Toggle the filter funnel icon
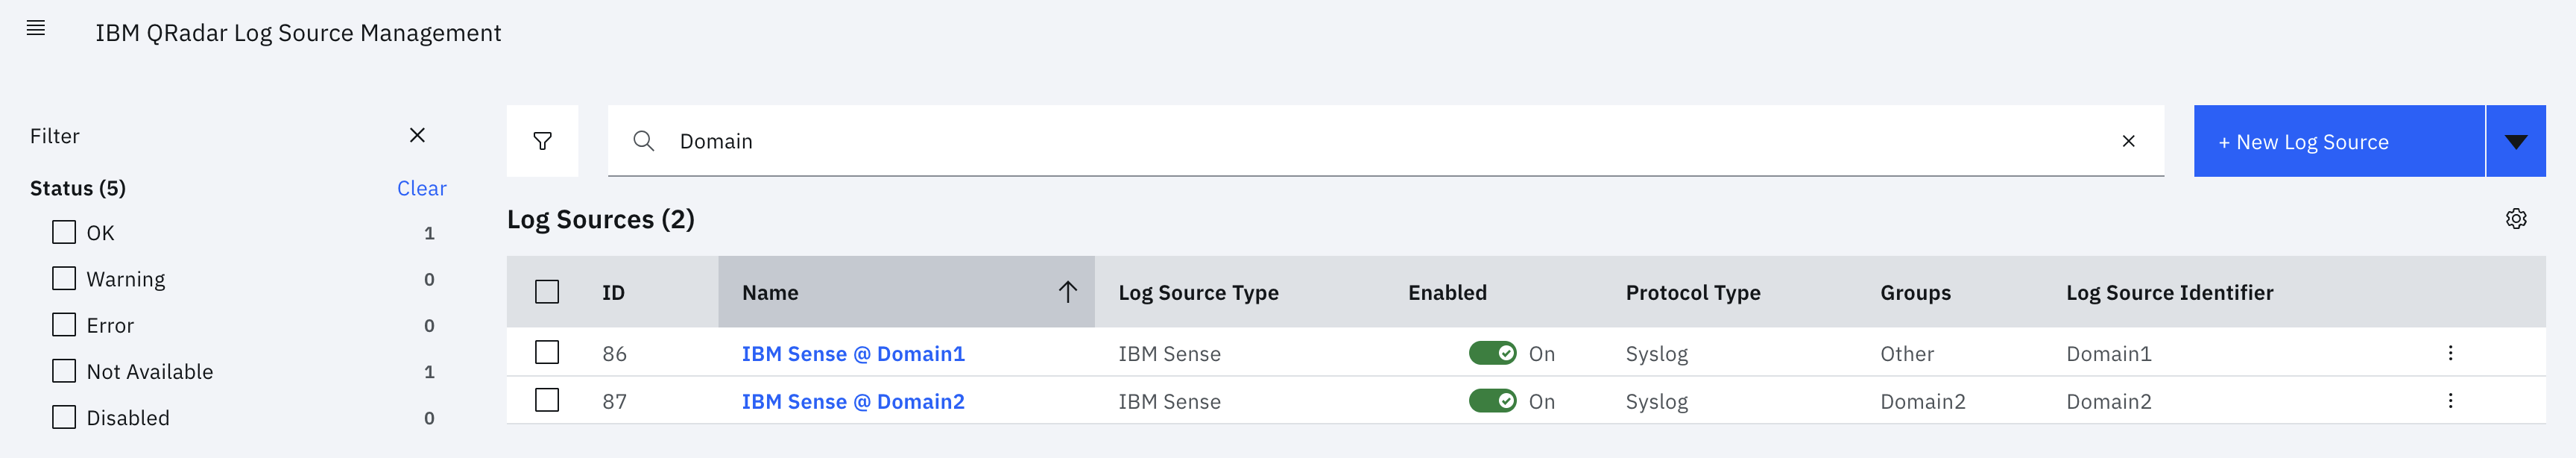 (x=542, y=141)
